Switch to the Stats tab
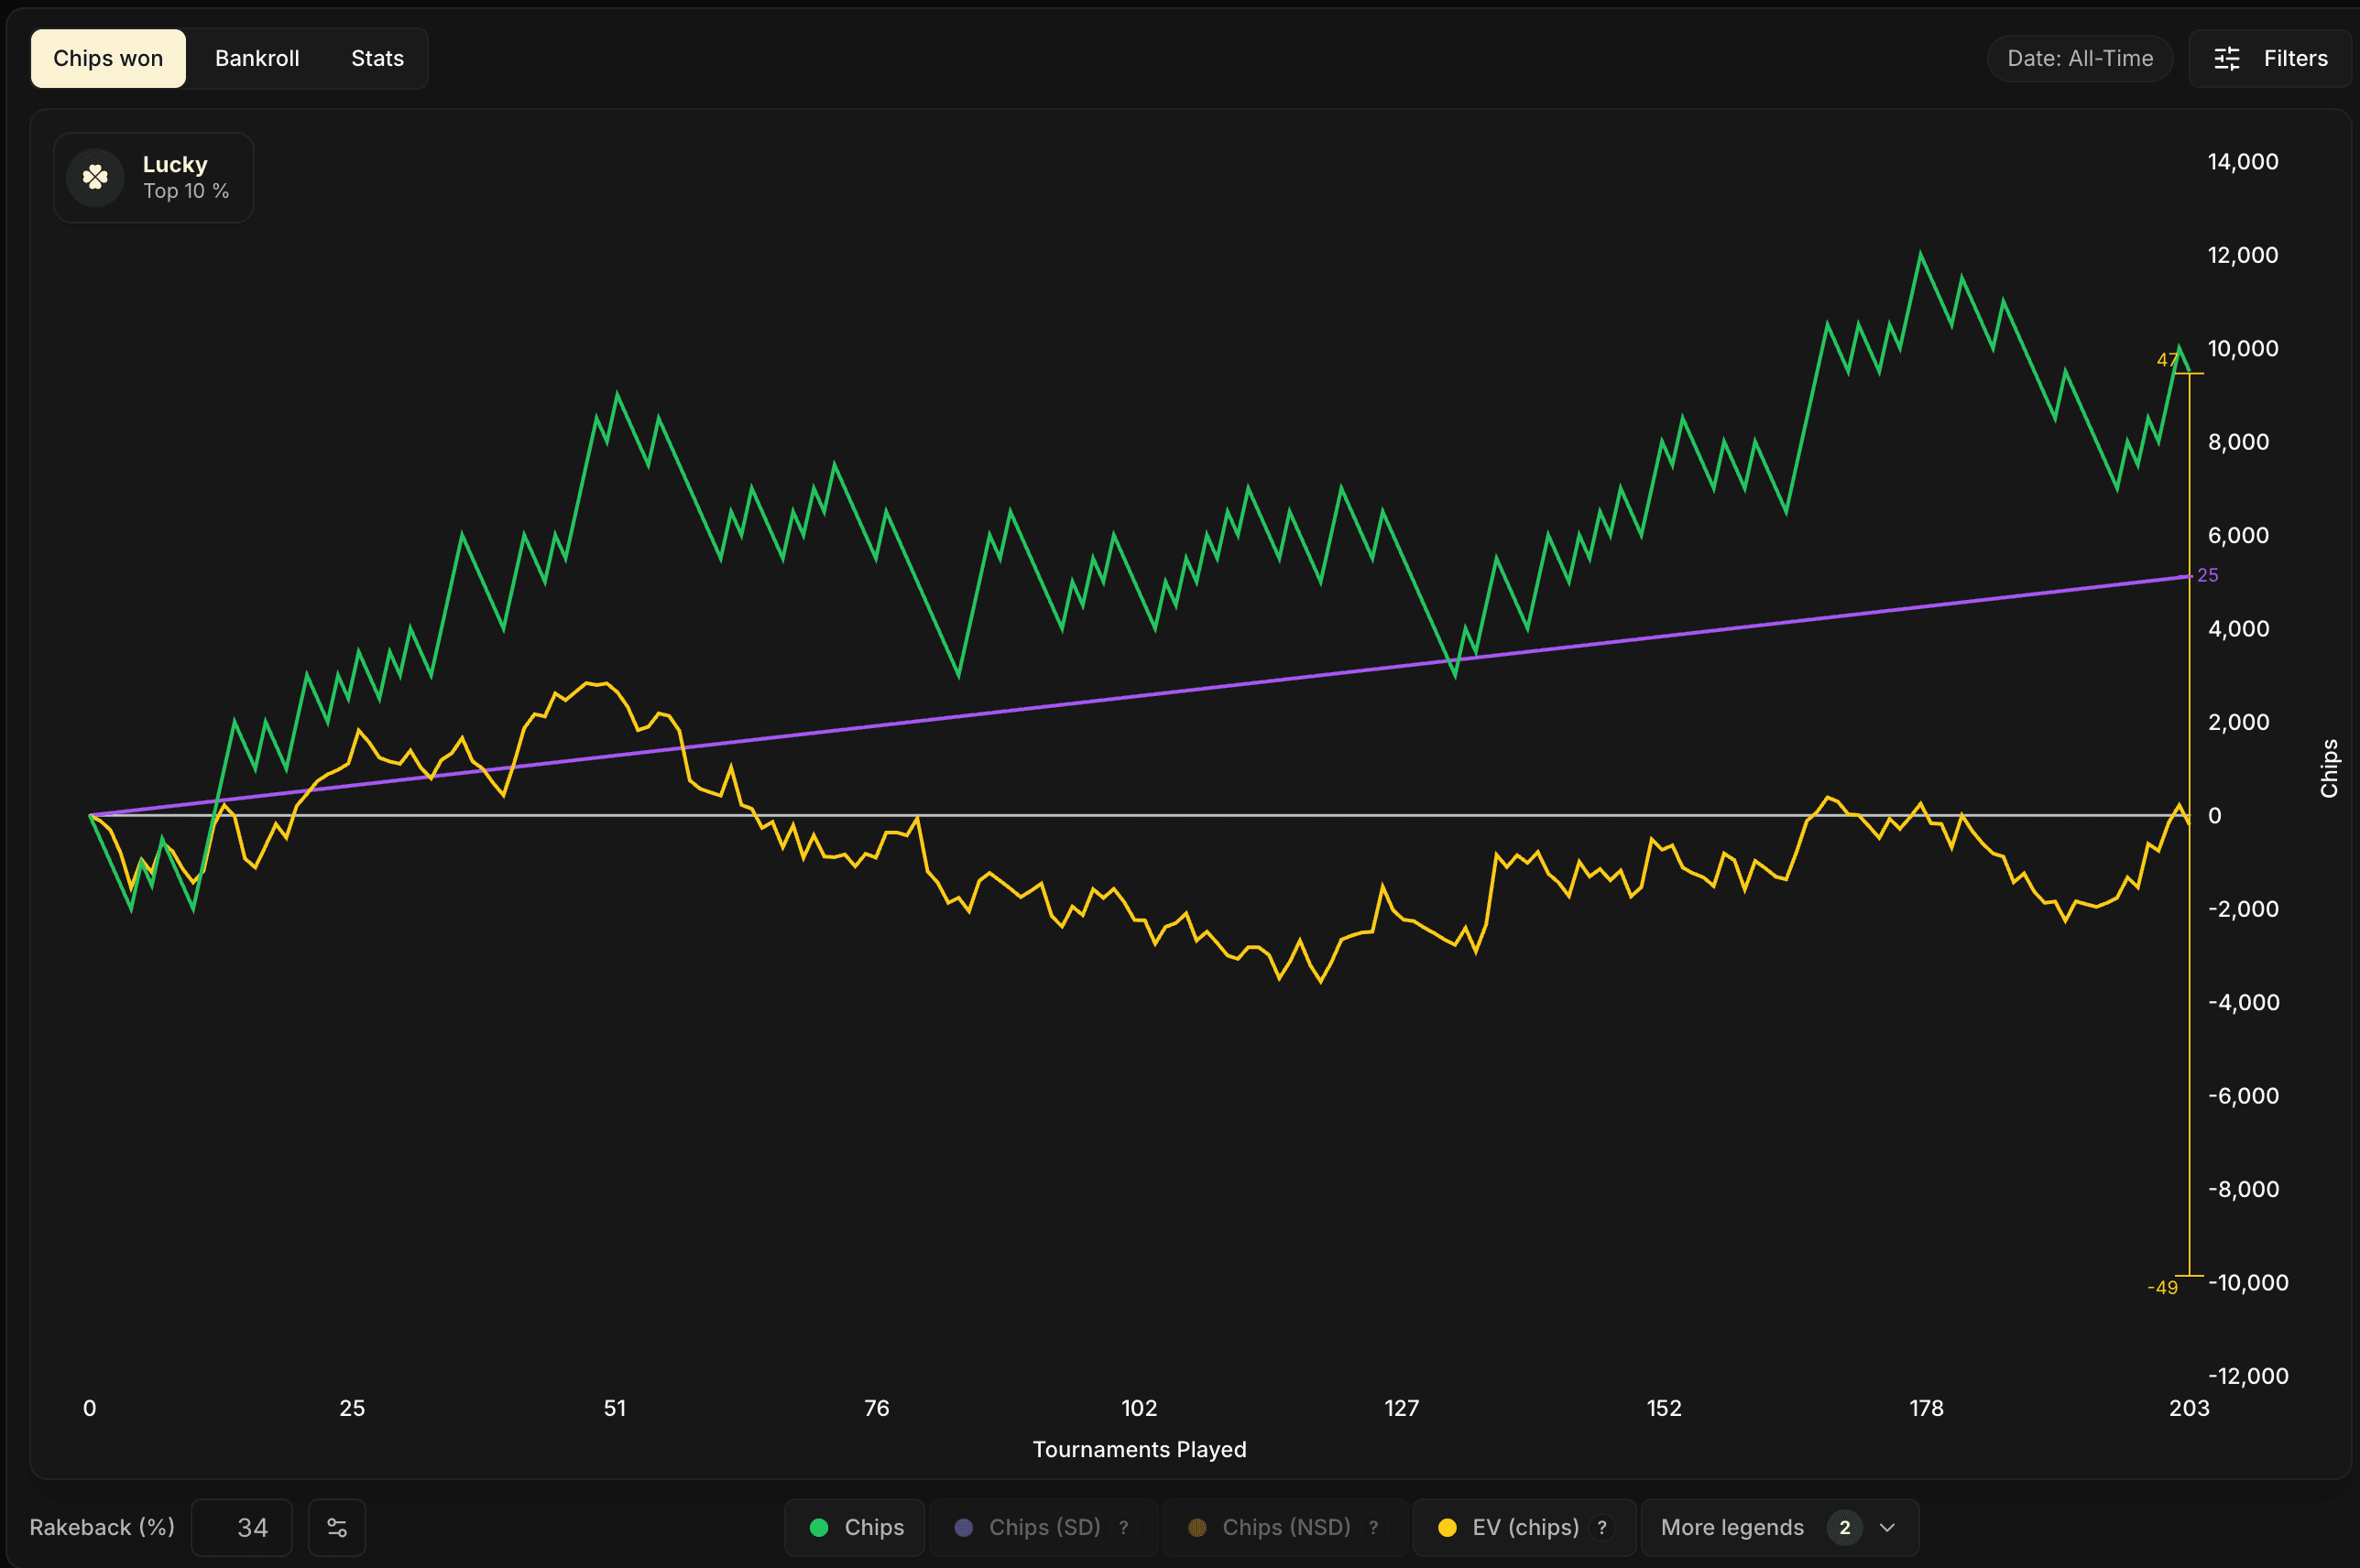 click(377, 59)
